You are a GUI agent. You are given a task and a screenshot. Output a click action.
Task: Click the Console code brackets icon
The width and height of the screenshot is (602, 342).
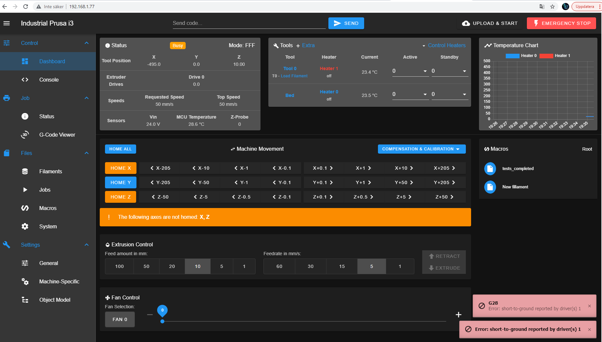[x=25, y=80]
